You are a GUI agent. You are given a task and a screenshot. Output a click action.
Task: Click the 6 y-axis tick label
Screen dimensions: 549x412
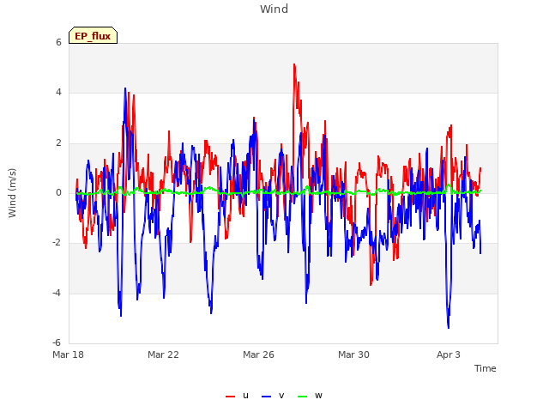point(58,42)
